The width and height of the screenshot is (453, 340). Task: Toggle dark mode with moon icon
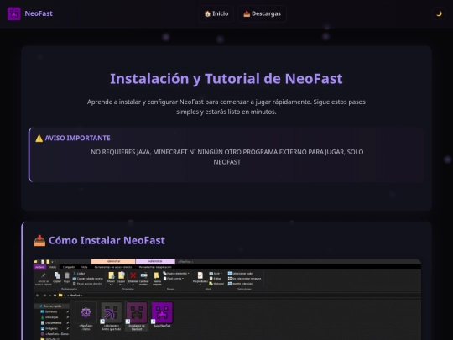[x=439, y=13]
